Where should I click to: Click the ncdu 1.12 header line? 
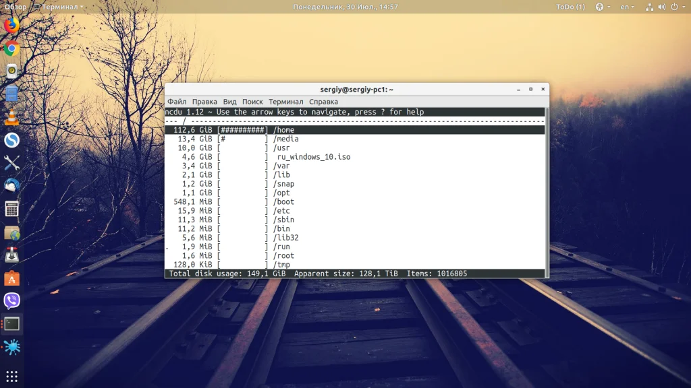355,112
